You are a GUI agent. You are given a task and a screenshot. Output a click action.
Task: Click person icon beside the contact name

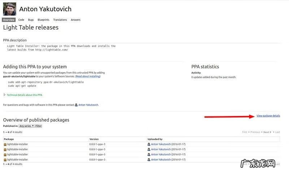tap(76, 105)
